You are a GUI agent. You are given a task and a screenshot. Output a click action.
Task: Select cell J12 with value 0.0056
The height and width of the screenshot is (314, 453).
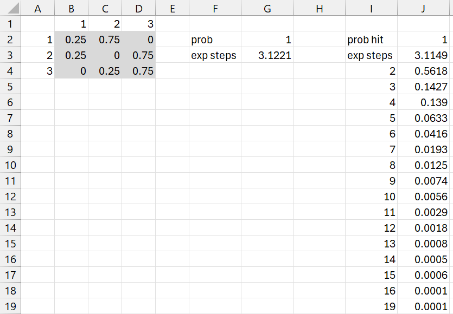click(423, 197)
